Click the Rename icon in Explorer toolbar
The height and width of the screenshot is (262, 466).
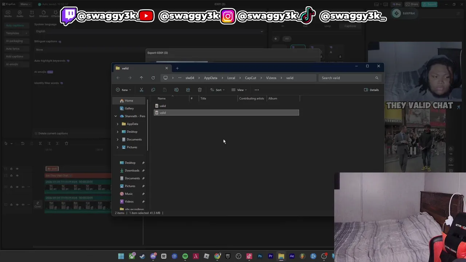176,90
